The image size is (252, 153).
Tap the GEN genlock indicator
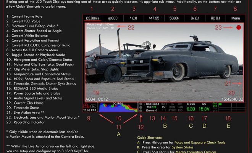click(172, 107)
